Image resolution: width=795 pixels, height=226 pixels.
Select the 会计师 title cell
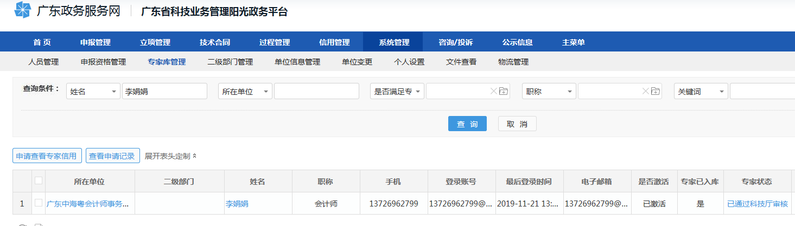(x=326, y=204)
